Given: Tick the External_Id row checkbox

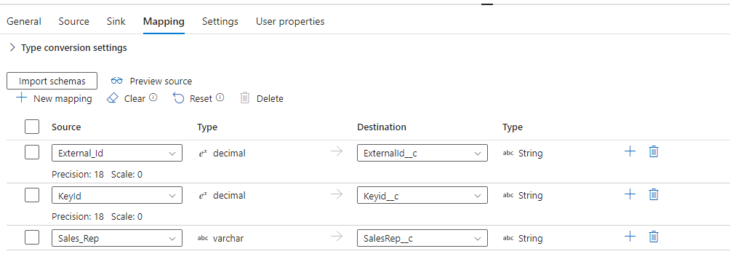Looking at the screenshot, I should pyautogui.click(x=32, y=153).
